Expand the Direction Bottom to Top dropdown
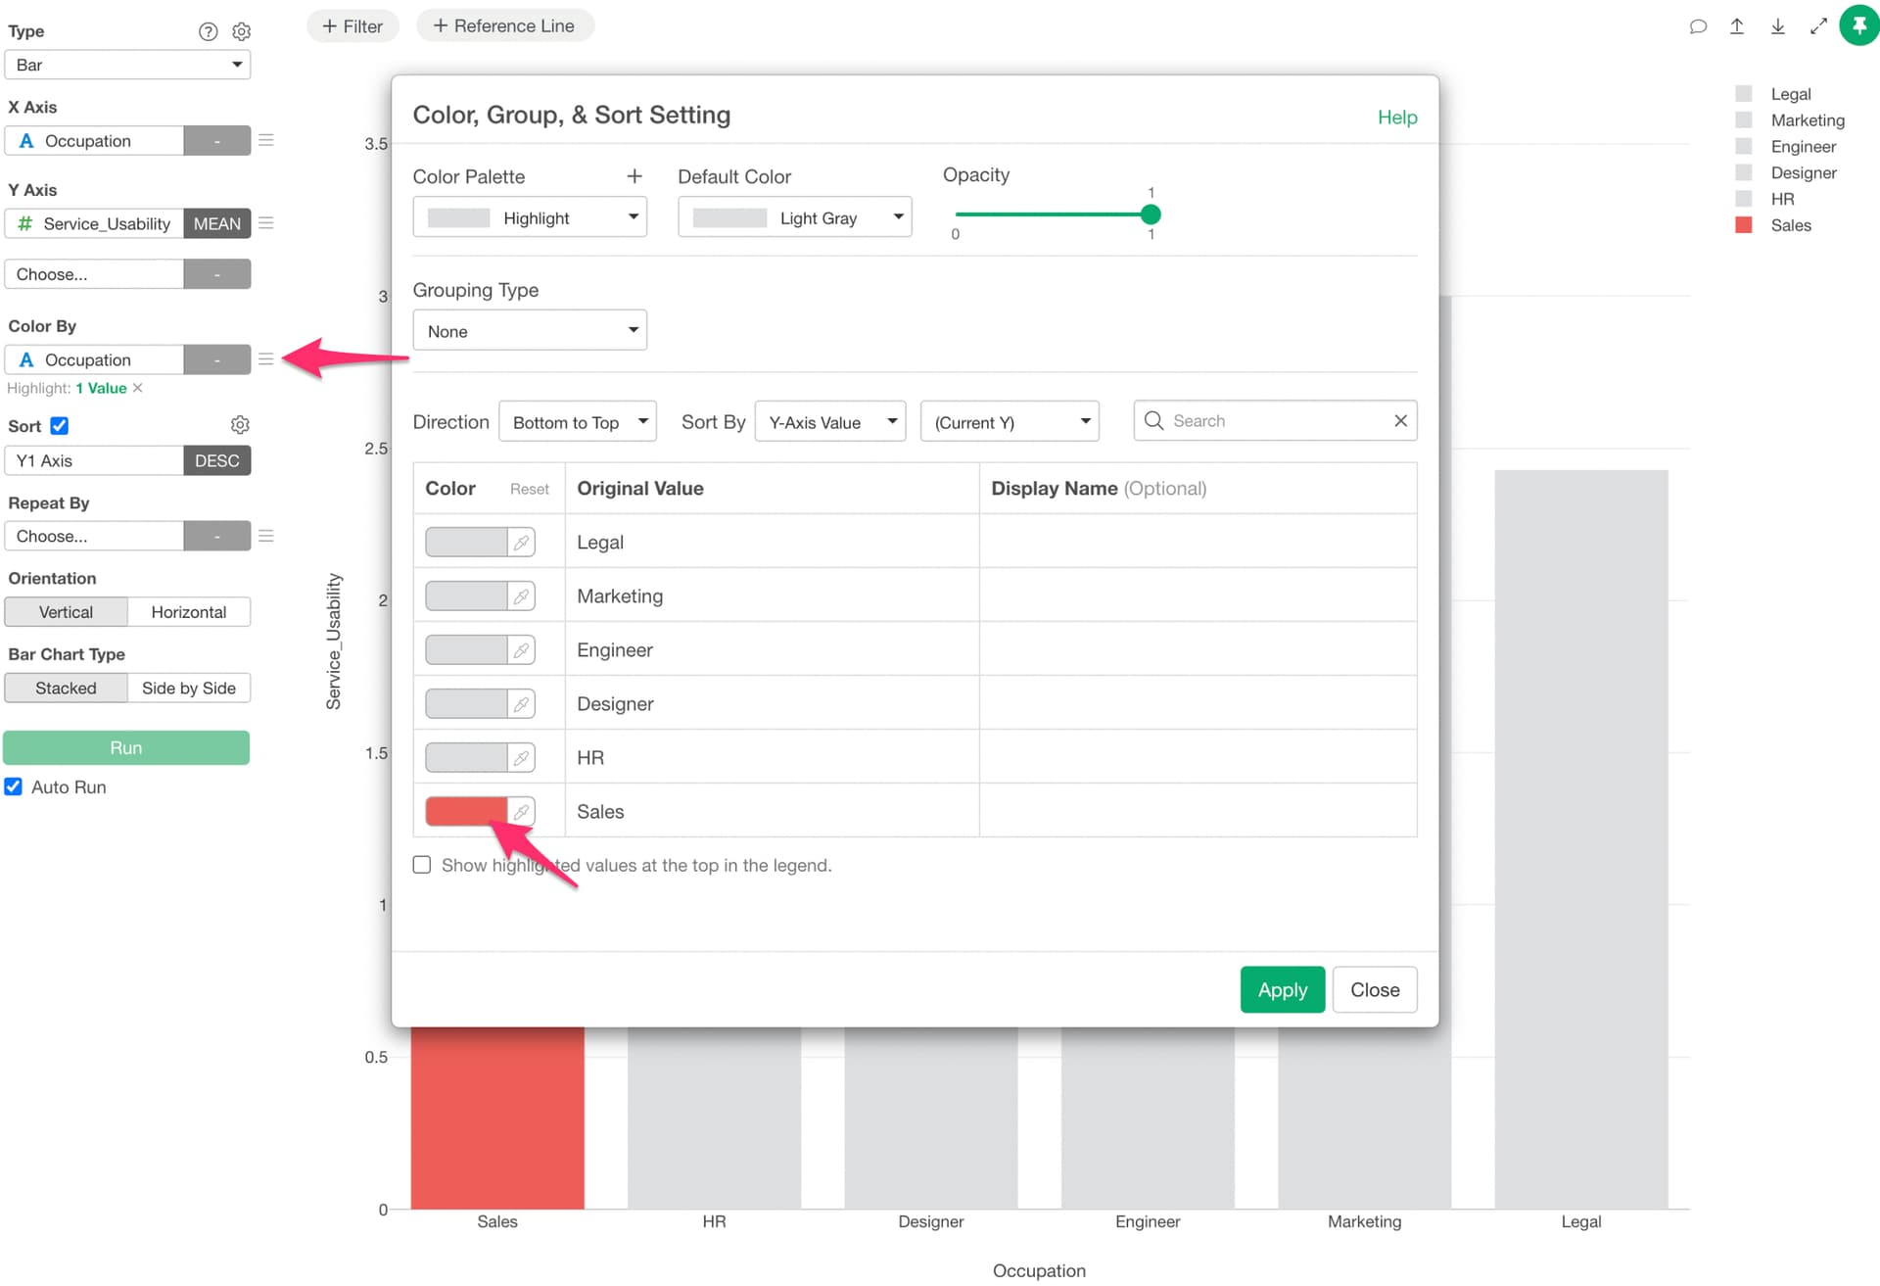The image size is (1880, 1286). click(578, 422)
